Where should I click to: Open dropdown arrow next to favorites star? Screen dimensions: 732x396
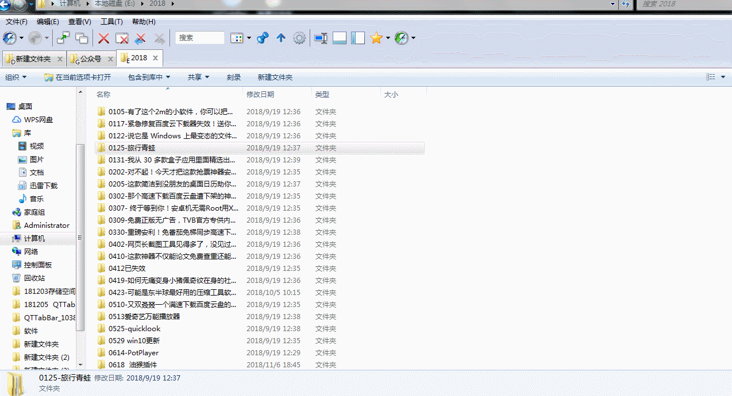click(388, 38)
